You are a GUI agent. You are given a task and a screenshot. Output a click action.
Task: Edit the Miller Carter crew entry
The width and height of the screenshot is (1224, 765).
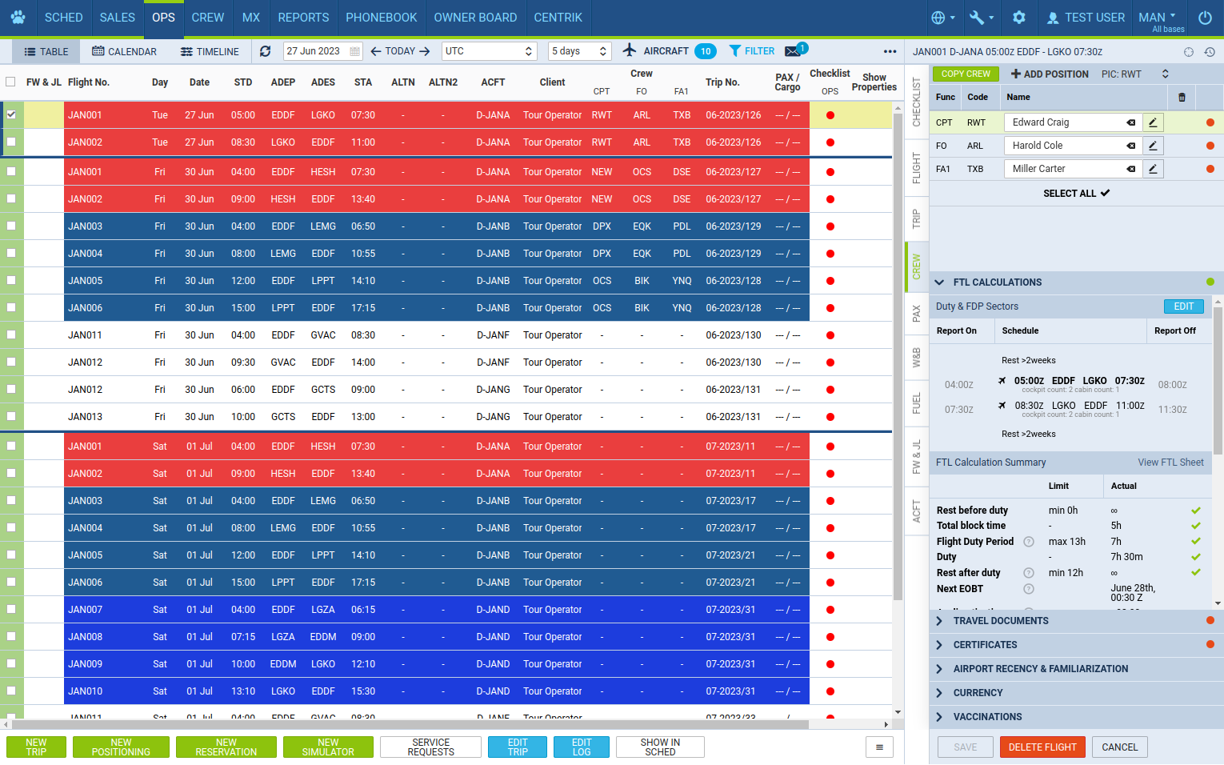pos(1153,169)
